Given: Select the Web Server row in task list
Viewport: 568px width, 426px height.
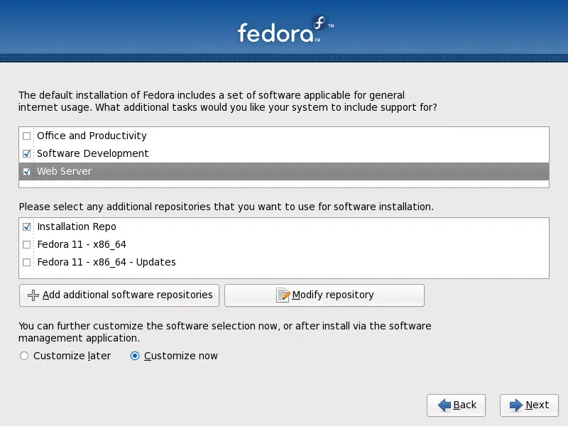Looking at the screenshot, I should coord(284,171).
